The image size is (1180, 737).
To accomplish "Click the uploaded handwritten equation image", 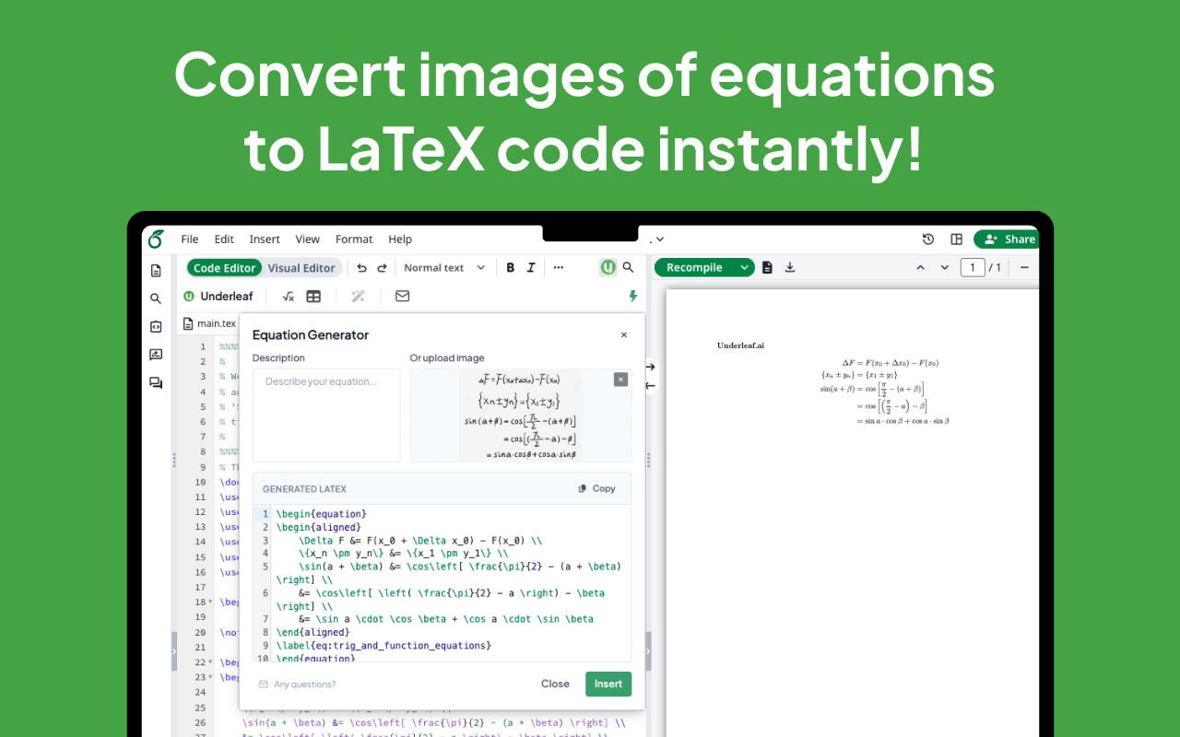I will point(521,415).
